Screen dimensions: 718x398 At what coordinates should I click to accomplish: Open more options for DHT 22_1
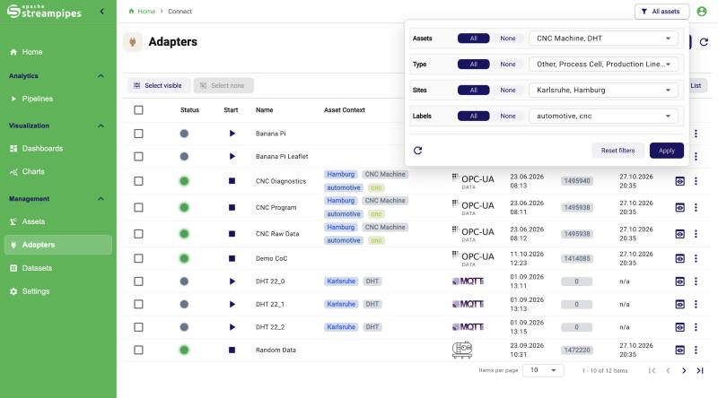click(696, 304)
